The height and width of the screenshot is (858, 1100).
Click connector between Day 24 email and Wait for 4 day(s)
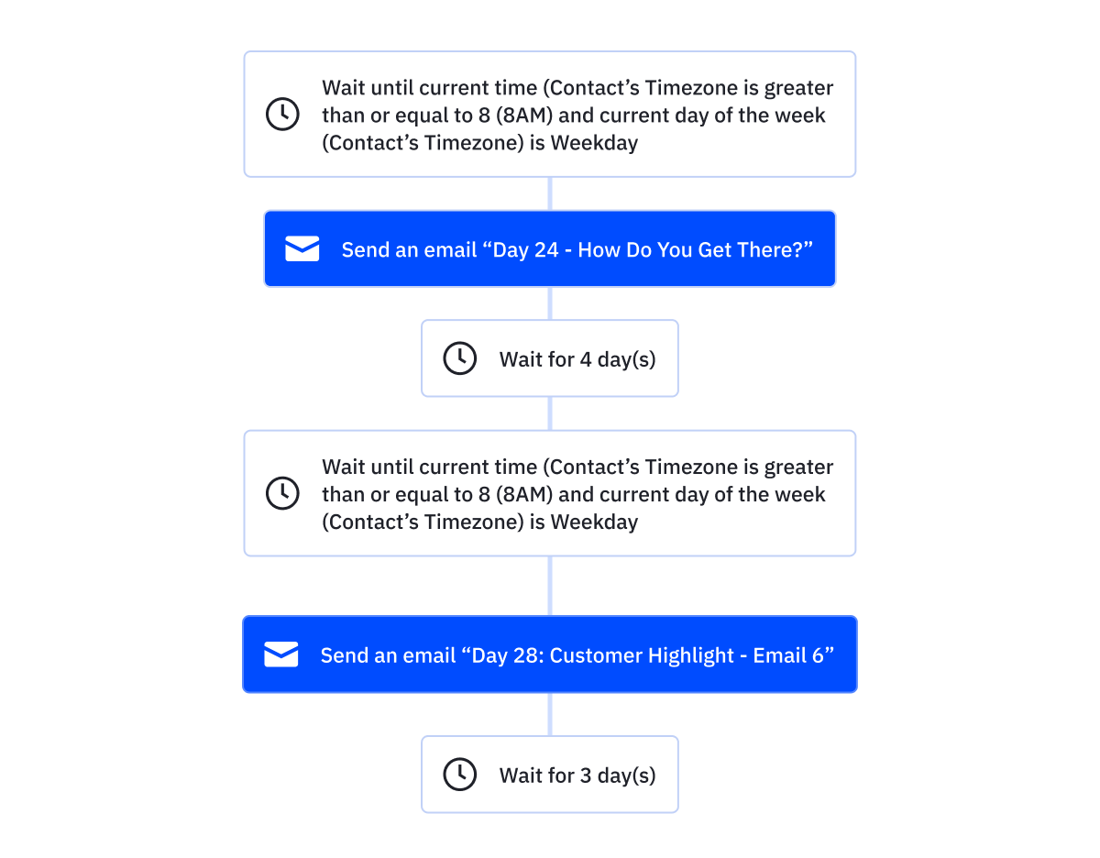(550, 303)
